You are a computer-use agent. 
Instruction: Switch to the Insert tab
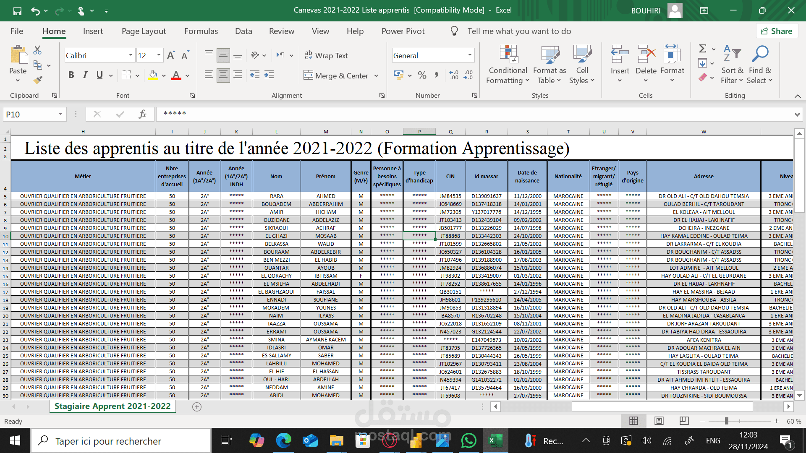tap(93, 31)
